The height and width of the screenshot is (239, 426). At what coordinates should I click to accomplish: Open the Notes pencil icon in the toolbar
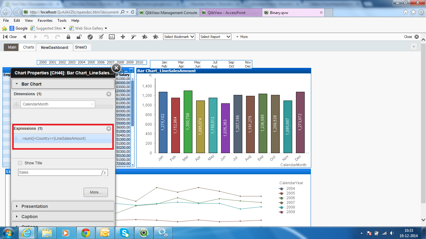coord(101,37)
